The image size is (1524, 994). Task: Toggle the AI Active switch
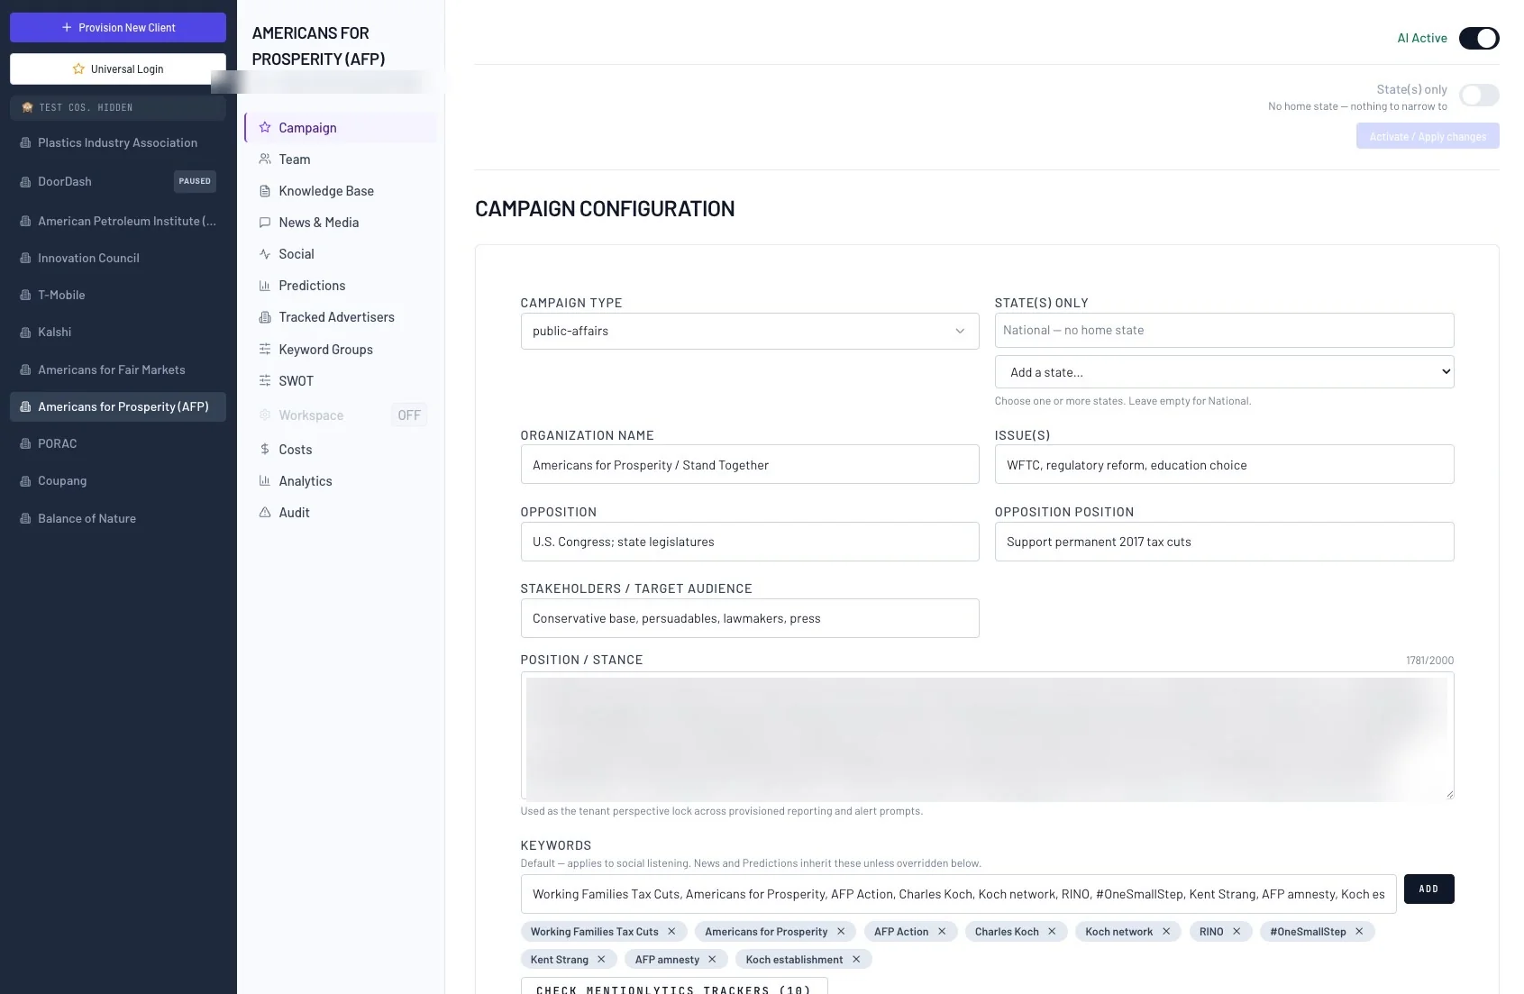[1479, 38]
